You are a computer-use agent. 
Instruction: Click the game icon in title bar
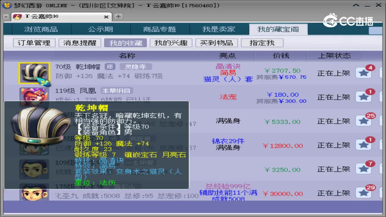click(8, 5)
